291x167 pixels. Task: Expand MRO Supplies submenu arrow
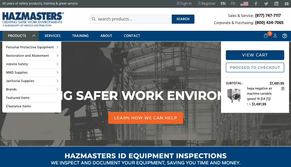57,72
